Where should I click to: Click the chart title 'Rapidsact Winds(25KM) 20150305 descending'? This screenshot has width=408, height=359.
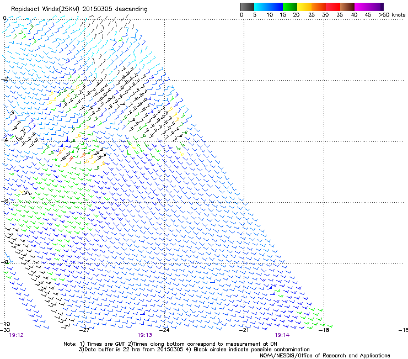pyautogui.click(x=79, y=9)
